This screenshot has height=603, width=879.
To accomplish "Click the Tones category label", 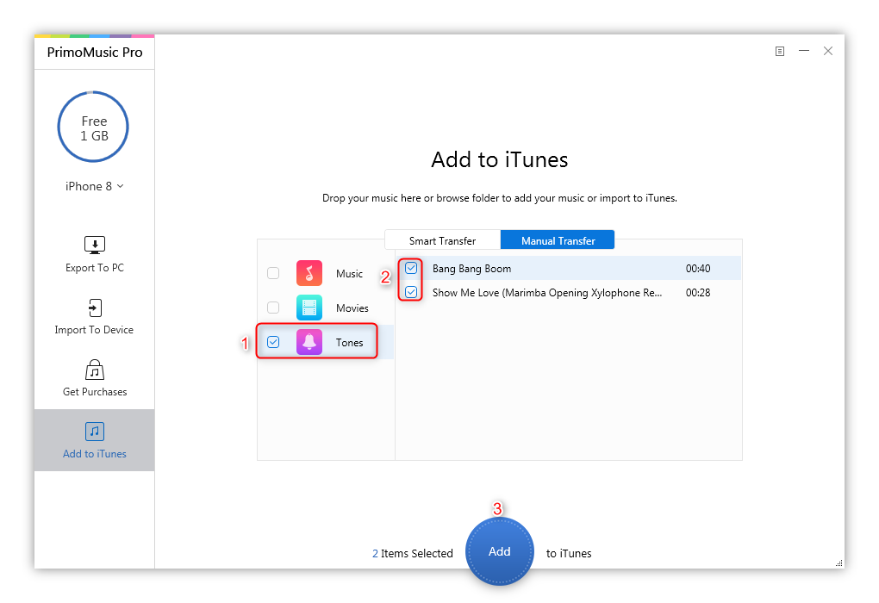I will click(x=349, y=342).
